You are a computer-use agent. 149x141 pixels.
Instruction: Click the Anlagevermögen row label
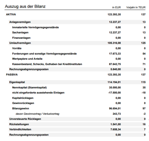point(20,22)
